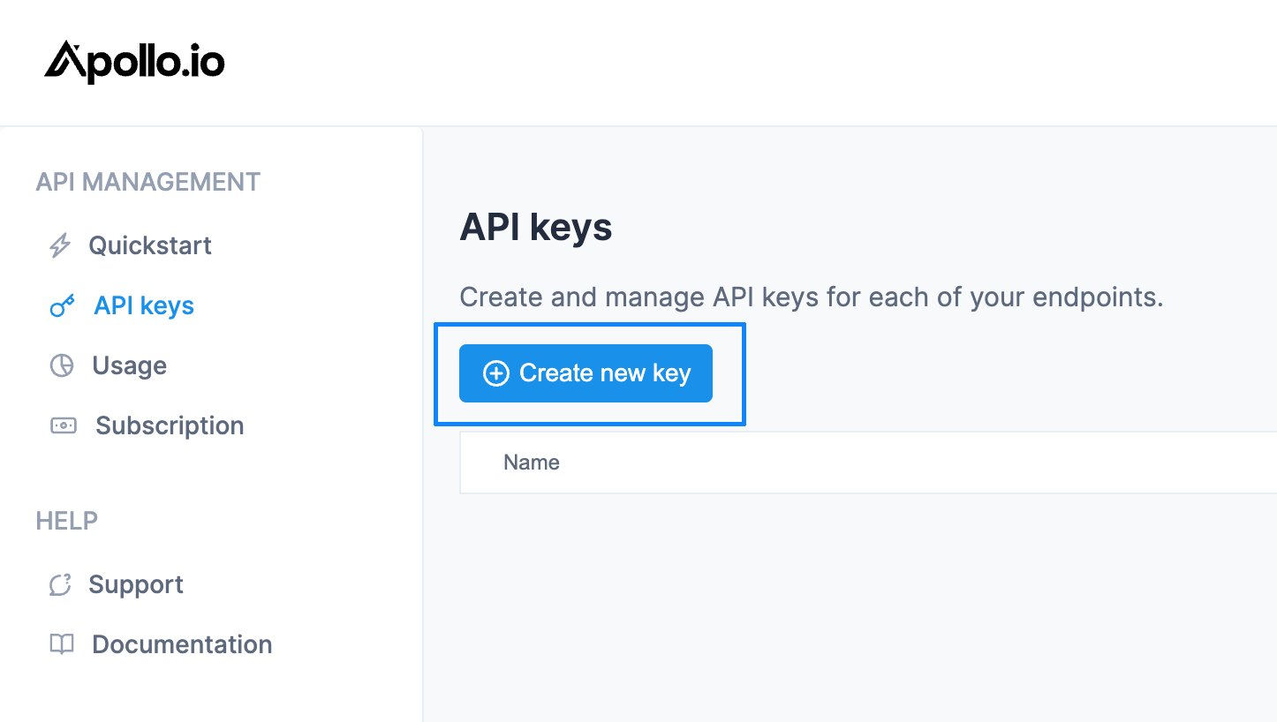The height and width of the screenshot is (722, 1277).
Task: Click the plus circle icon on the Create button
Action: (x=496, y=373)
